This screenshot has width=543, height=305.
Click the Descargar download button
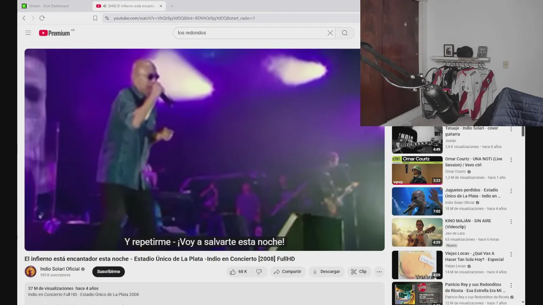(326, 272)
